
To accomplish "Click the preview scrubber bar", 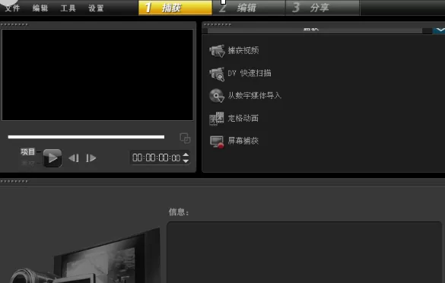I will (86, 137).
